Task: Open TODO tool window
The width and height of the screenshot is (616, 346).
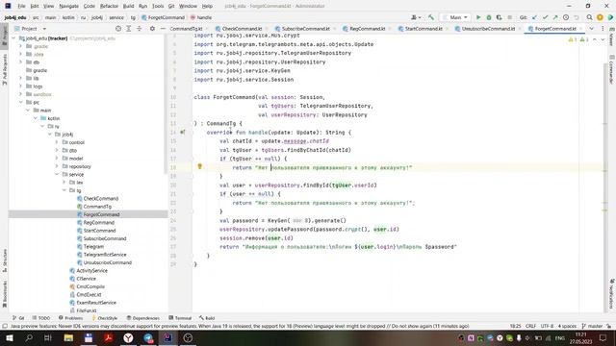Action: point(41,318)
